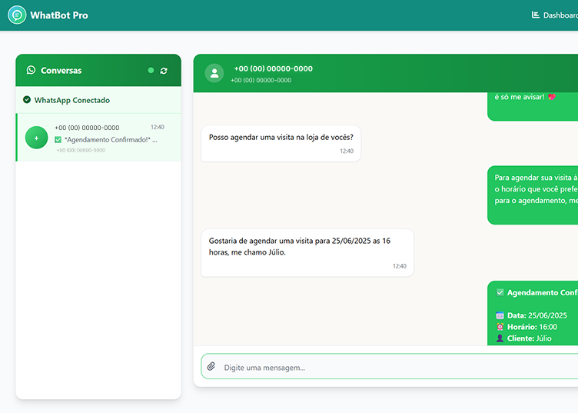Click phone number in chat header
The width and height of the screenshot is (578, 413).
tap(273, 68)
